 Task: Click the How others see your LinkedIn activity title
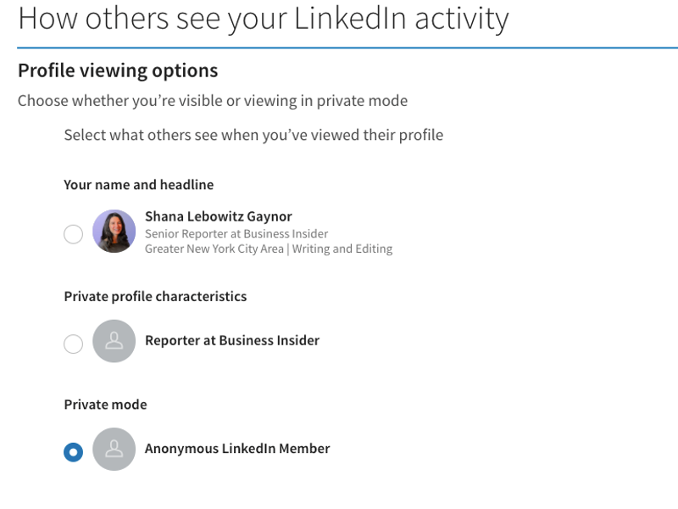click(263, 18)
